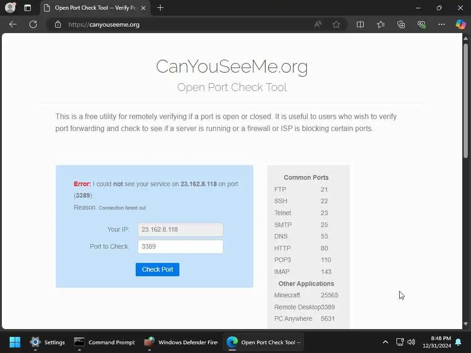Open the clock showing 8:48 PM

pos(437,342)
